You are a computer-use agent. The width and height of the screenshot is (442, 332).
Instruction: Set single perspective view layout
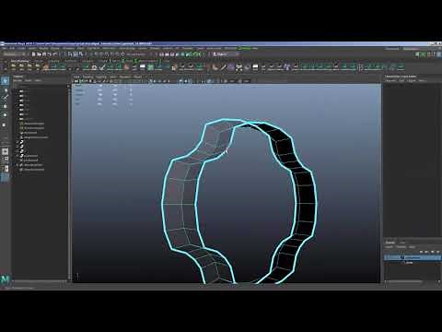point(5,151)
